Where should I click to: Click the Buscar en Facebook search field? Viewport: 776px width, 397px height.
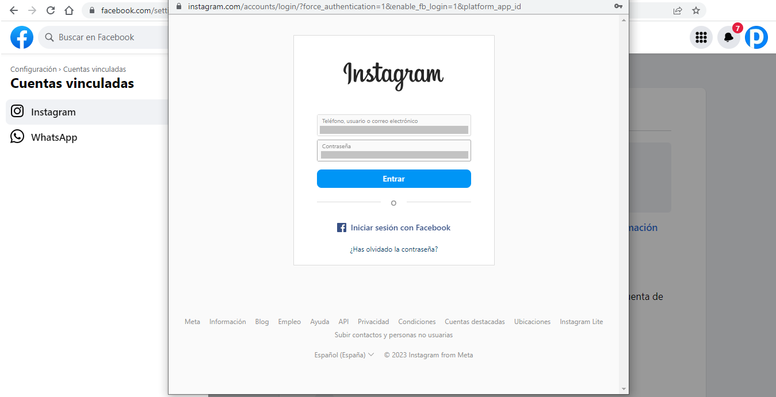coord(104,37)
